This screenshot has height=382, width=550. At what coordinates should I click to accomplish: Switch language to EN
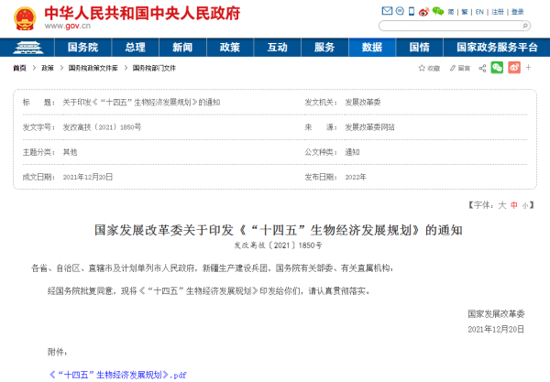click(x=479, y=12)
